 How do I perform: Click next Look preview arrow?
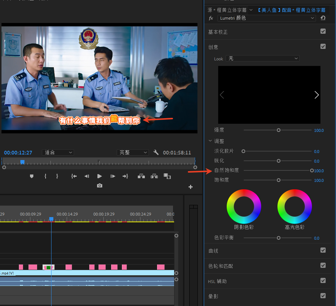(x=316, y=95)
